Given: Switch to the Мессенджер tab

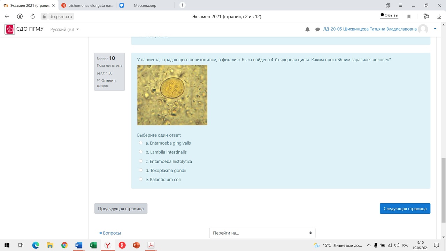Looking at the screenshot, I should (x=145, y=5).
